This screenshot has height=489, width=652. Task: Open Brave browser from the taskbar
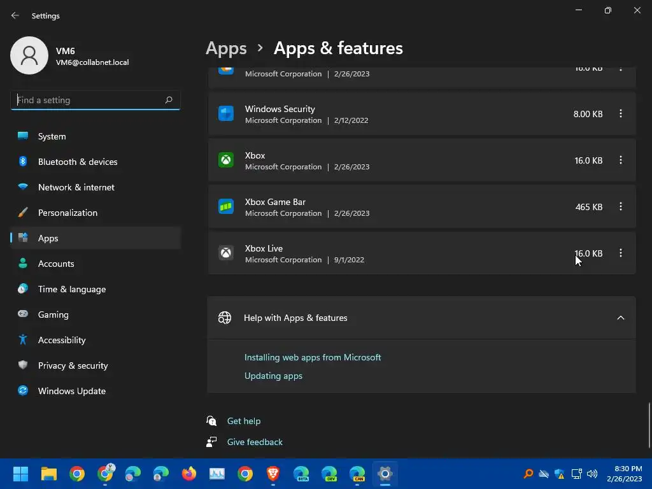[273, 474]
